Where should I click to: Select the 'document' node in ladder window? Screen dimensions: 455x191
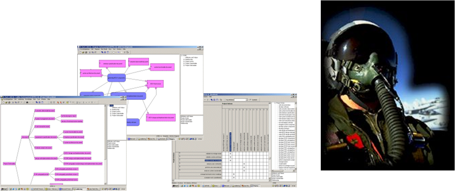pos(25,137)
